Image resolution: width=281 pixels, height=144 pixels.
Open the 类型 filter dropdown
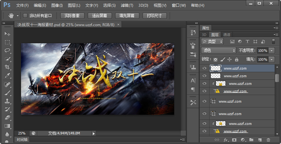[212, 41]
